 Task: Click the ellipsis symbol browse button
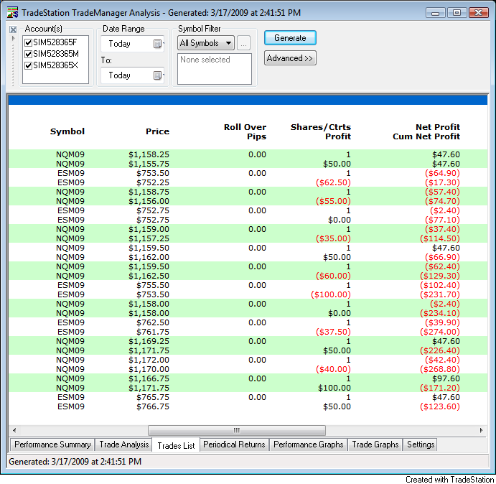click(x=243, y=43)
